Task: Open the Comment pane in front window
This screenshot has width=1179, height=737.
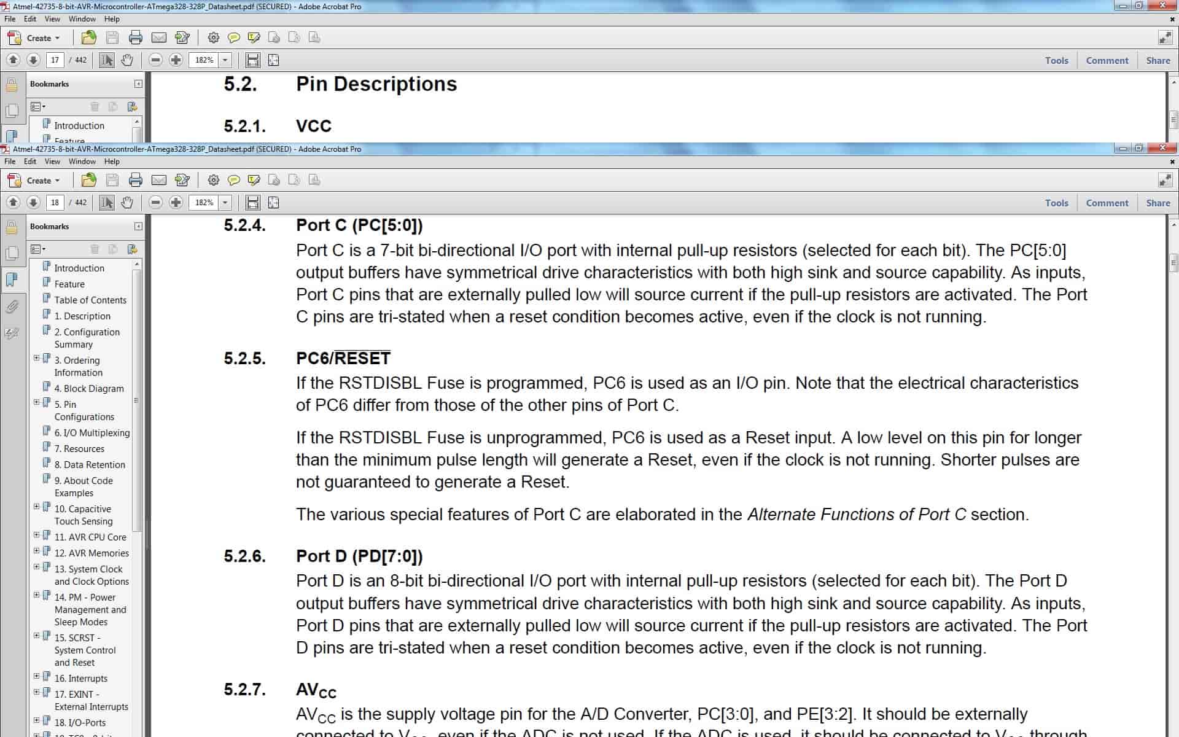Action: click(x=1107, y=203)
